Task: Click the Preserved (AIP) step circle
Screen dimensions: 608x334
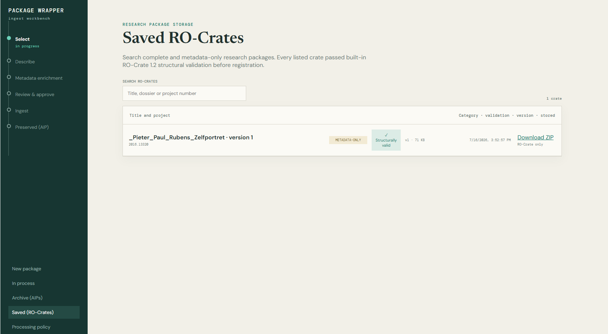Action: 9,126
